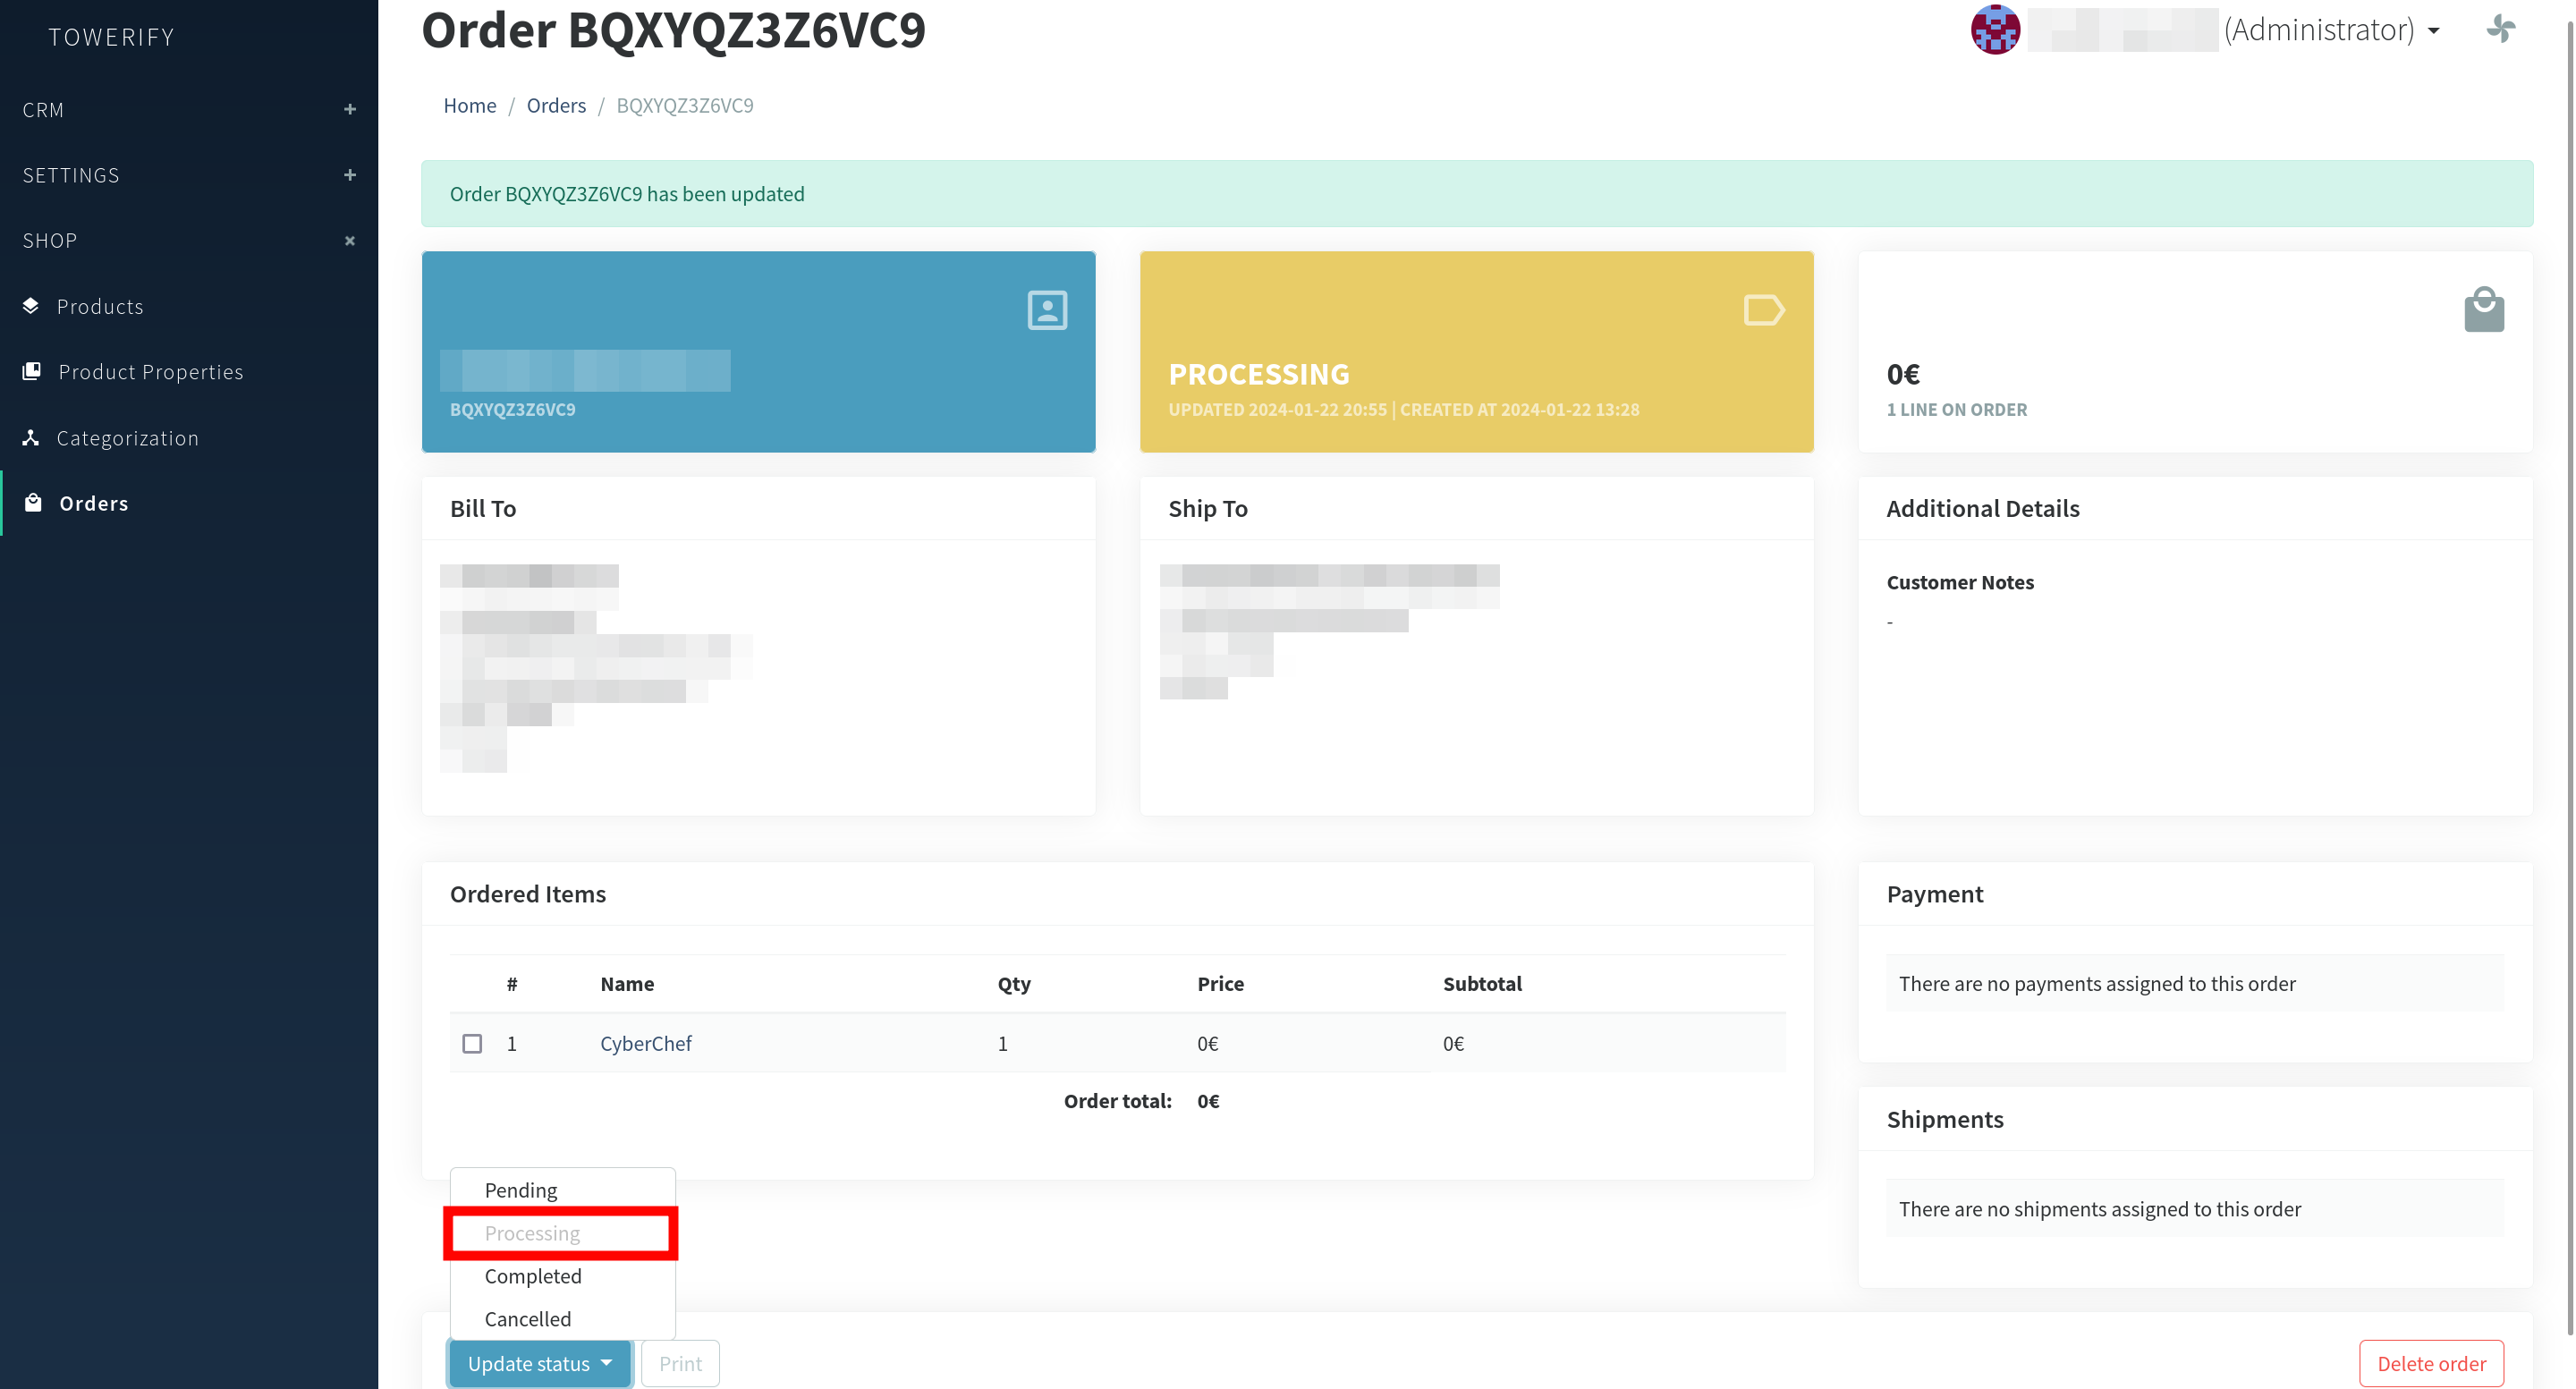The image size is (2576, 1389).
Task: Select Completed from status menu
Action: [533, 1276]
